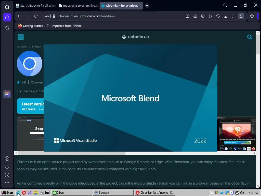This screenshot has width=261, height=196.
Task: Click gallery horizontal scrollbar thumb
Action: point(72,153)
